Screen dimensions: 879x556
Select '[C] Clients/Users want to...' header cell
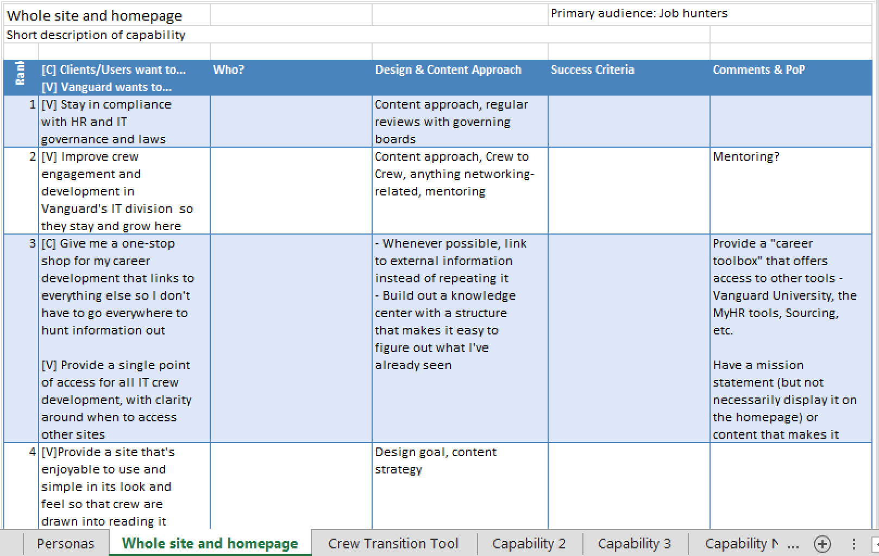[124, 78]
